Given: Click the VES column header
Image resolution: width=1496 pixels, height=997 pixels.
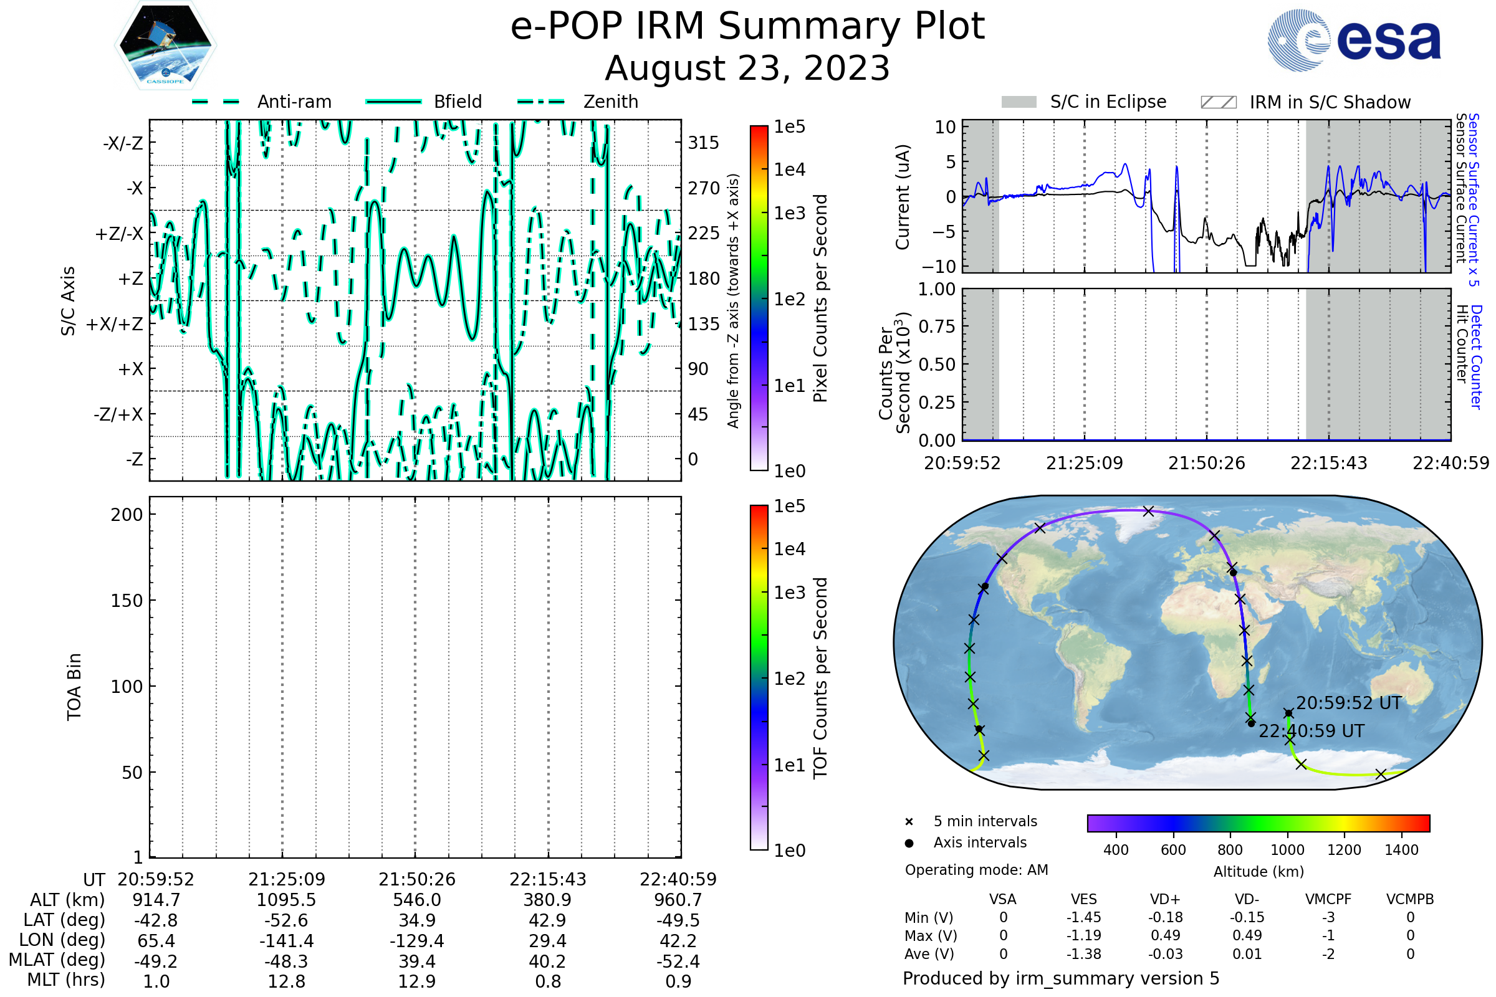Looking at the screenshot, I should click(1084, 900).
